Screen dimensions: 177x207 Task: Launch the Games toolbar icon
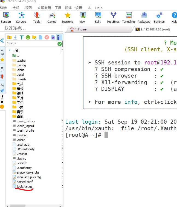[x=52, y=18]
